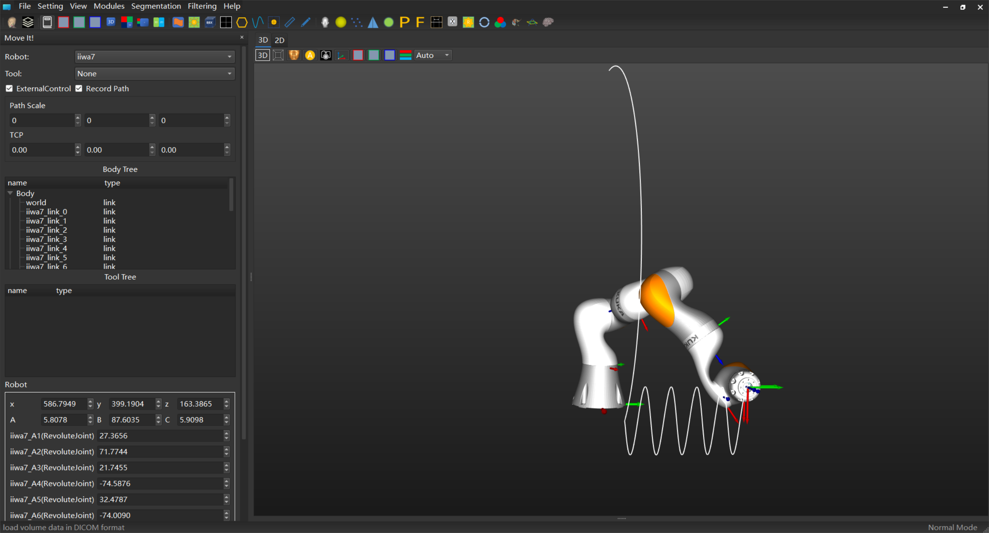989x533 pixels.
Task: Toggle the coordinate axes icon
Action: click(x=342, y=55)
